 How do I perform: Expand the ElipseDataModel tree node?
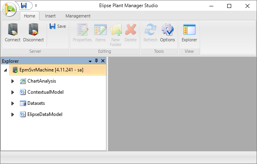tap(13, 114)
